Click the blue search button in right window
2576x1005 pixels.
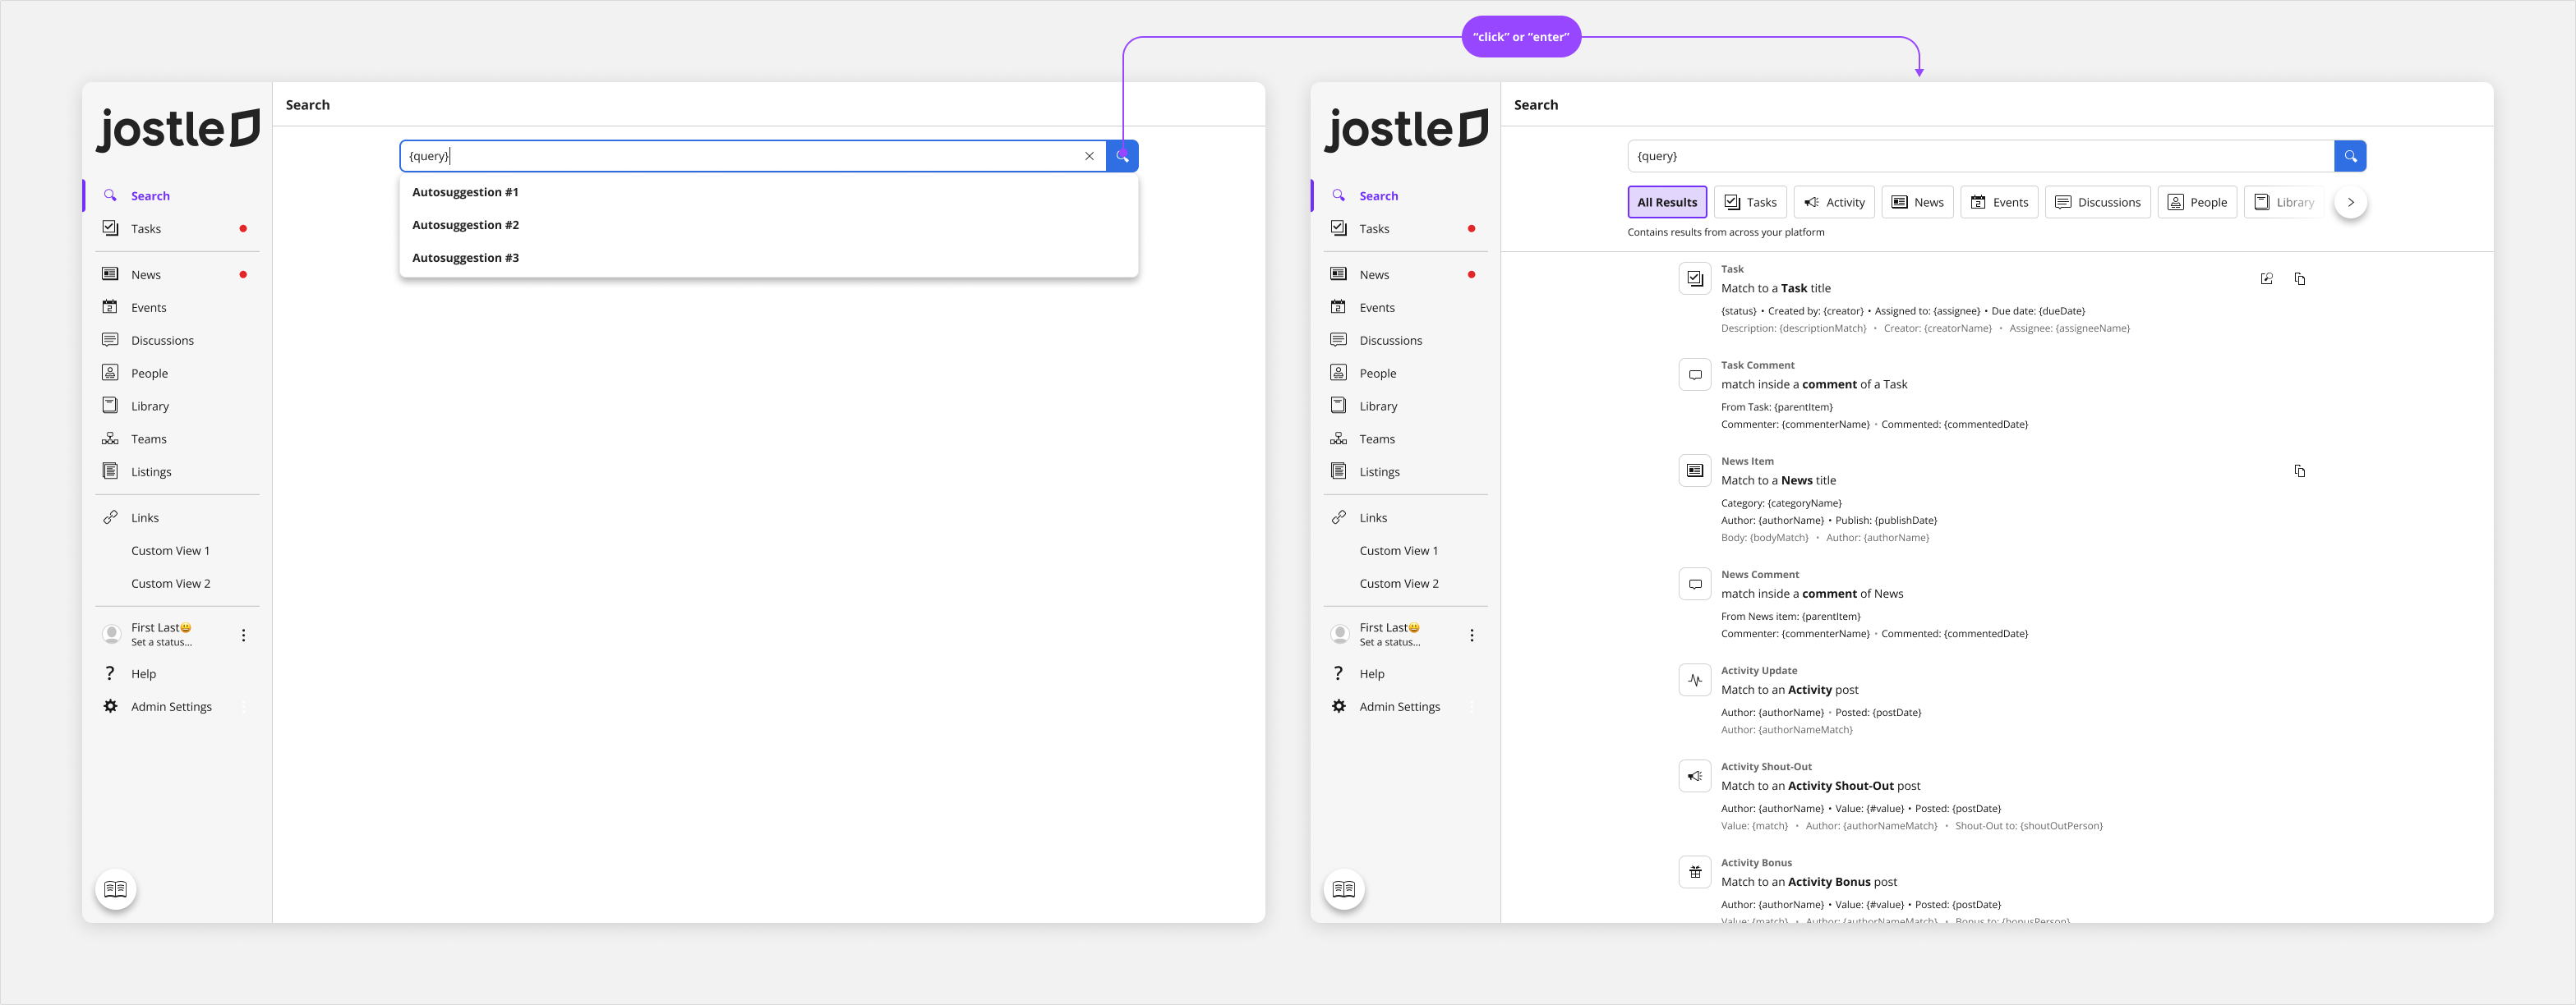click(2350, 156)
